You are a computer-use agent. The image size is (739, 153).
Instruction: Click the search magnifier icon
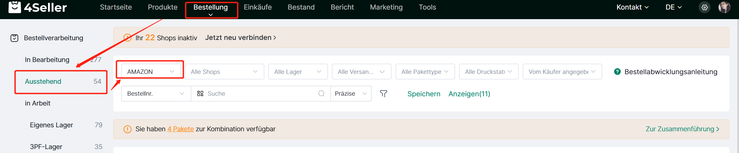pos(321,94)
